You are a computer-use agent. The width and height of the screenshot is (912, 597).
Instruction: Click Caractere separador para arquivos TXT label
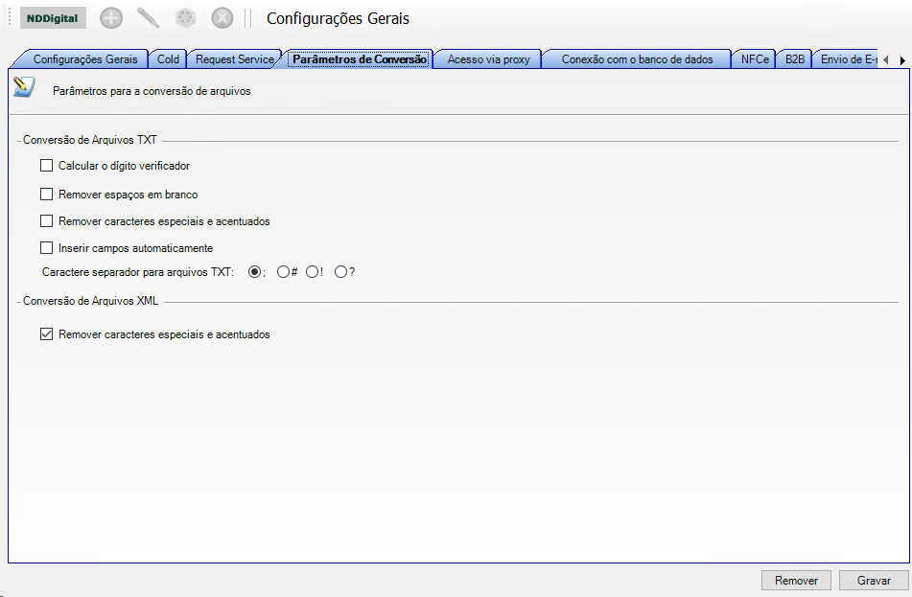(x=138, y=272)
